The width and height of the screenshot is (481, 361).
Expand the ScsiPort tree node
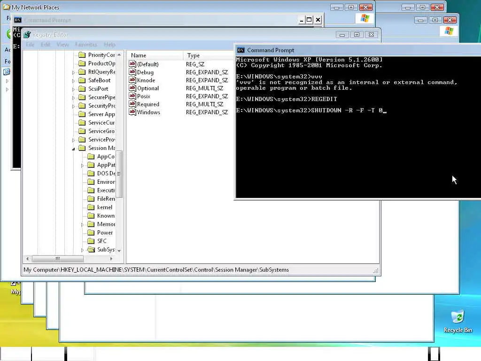point(73,90)
